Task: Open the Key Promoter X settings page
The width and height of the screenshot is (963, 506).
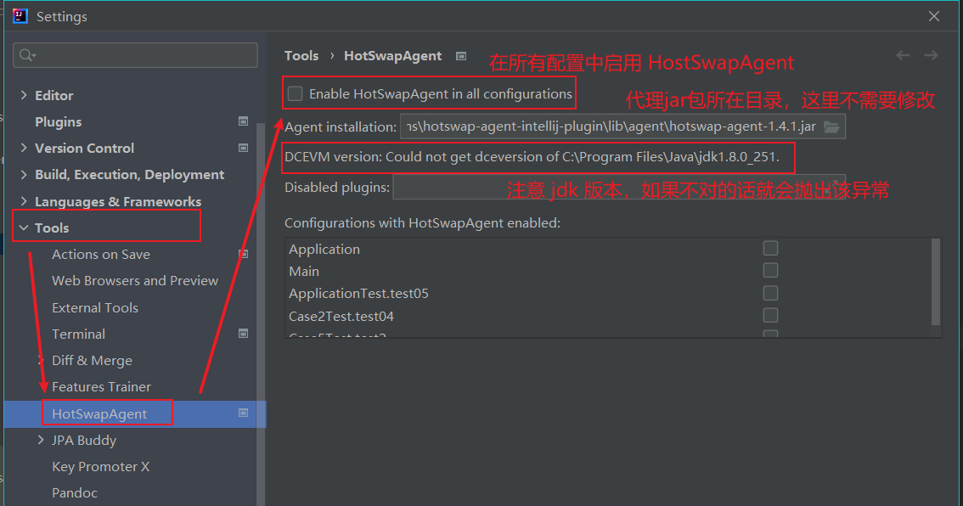Action: click(100, 466)
